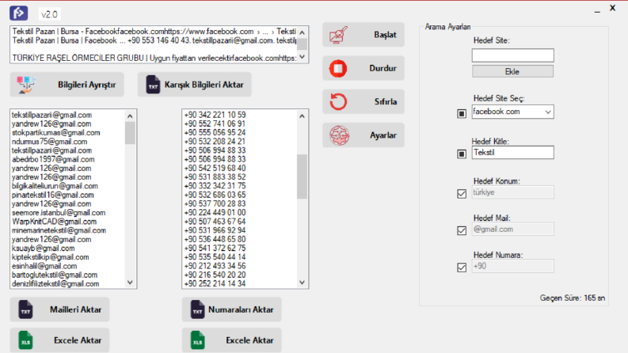The image size is (628, 353).
Task: Click the Hedef Mail @gmail.com field
Action: [x=513, y=229]
